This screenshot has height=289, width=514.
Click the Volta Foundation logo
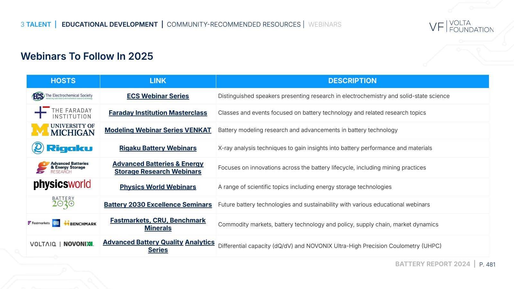tap(461, 26)
